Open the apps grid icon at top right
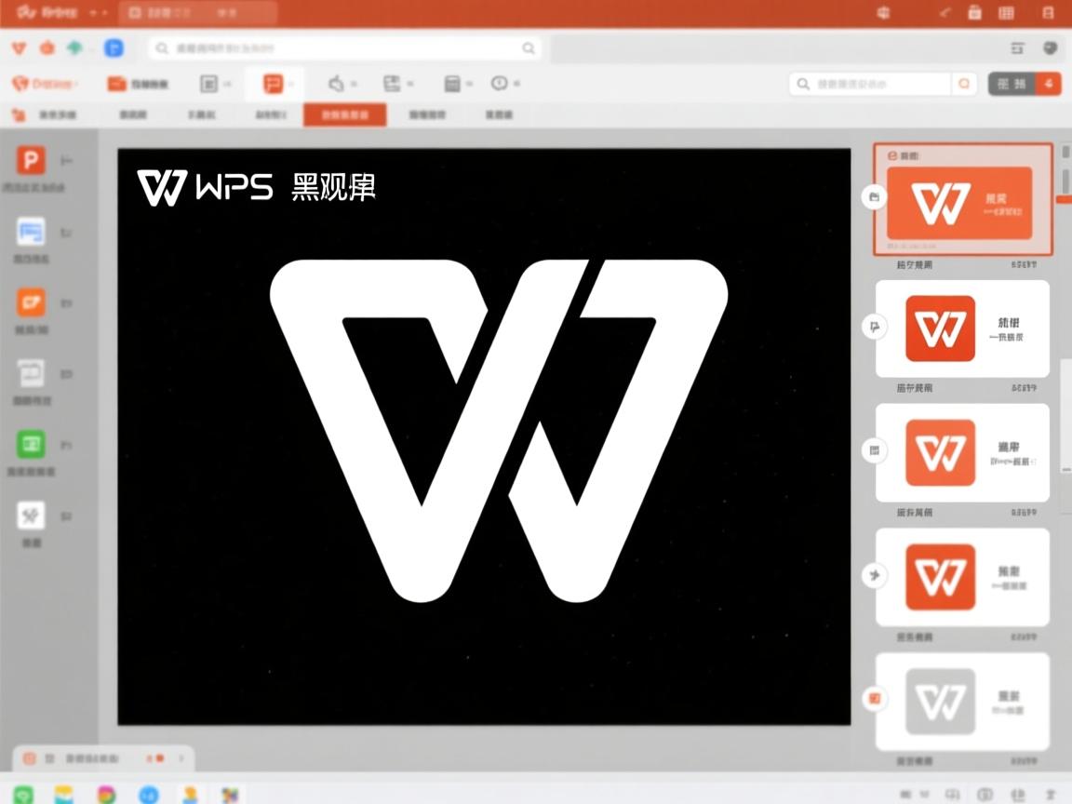1072x804 pixels. pos(1008,13)
